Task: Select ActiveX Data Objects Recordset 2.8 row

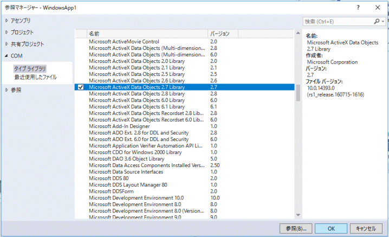Action: (x=184, y=113)
